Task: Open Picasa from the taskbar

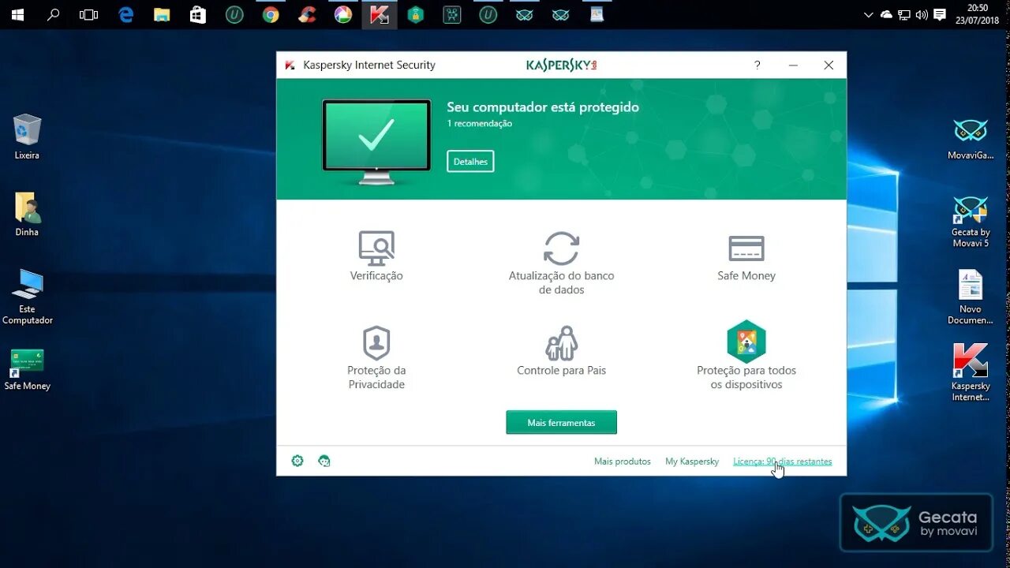Action: [x=343, y=14]
